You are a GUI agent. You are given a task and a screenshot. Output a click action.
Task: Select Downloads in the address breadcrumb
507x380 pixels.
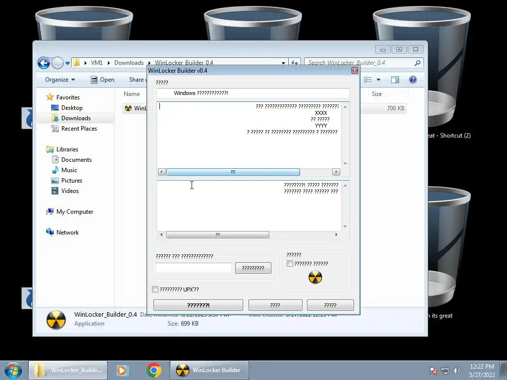click(x=129, y=63)
